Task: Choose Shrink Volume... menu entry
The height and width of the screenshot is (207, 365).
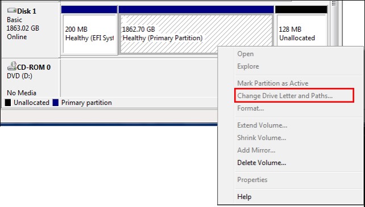Action: tap(262, 138)
